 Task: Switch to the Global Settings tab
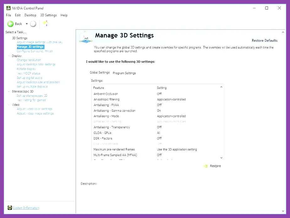point(100,73)
